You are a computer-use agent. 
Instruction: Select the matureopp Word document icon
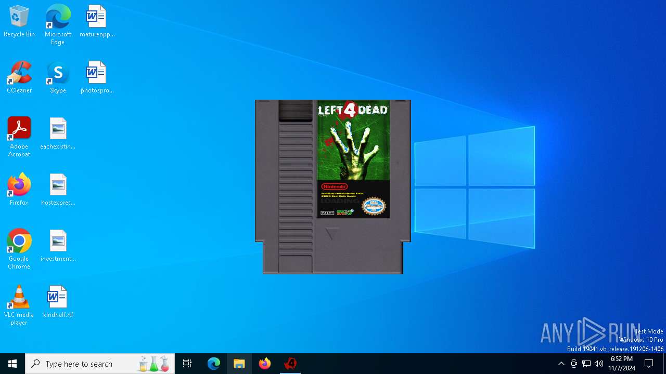point(97,22)
